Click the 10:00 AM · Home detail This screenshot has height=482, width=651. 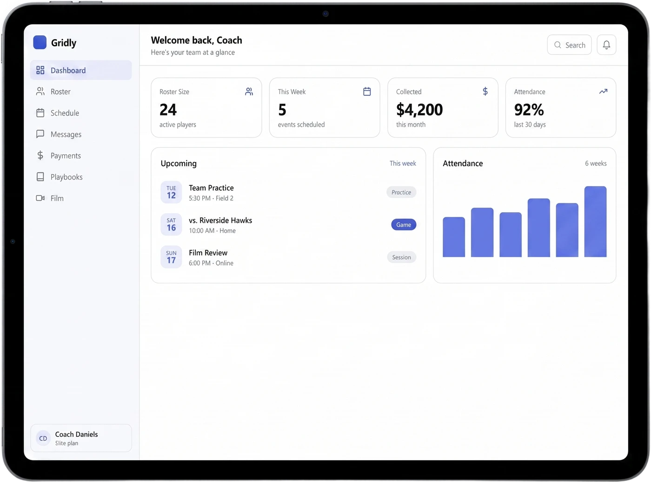212,231
